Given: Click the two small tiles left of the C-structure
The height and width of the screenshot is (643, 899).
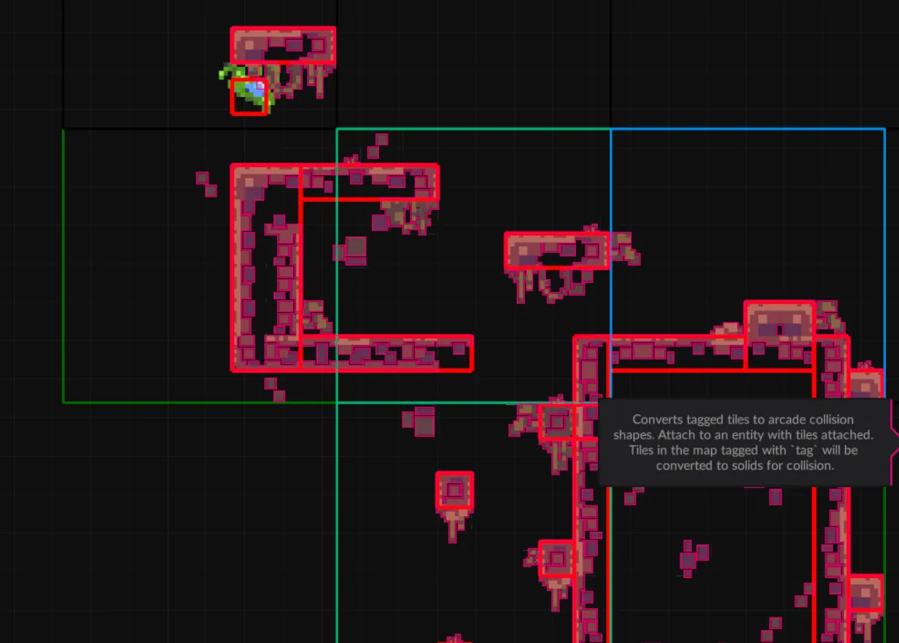Looking at the screenshot, I should (206, 184).
